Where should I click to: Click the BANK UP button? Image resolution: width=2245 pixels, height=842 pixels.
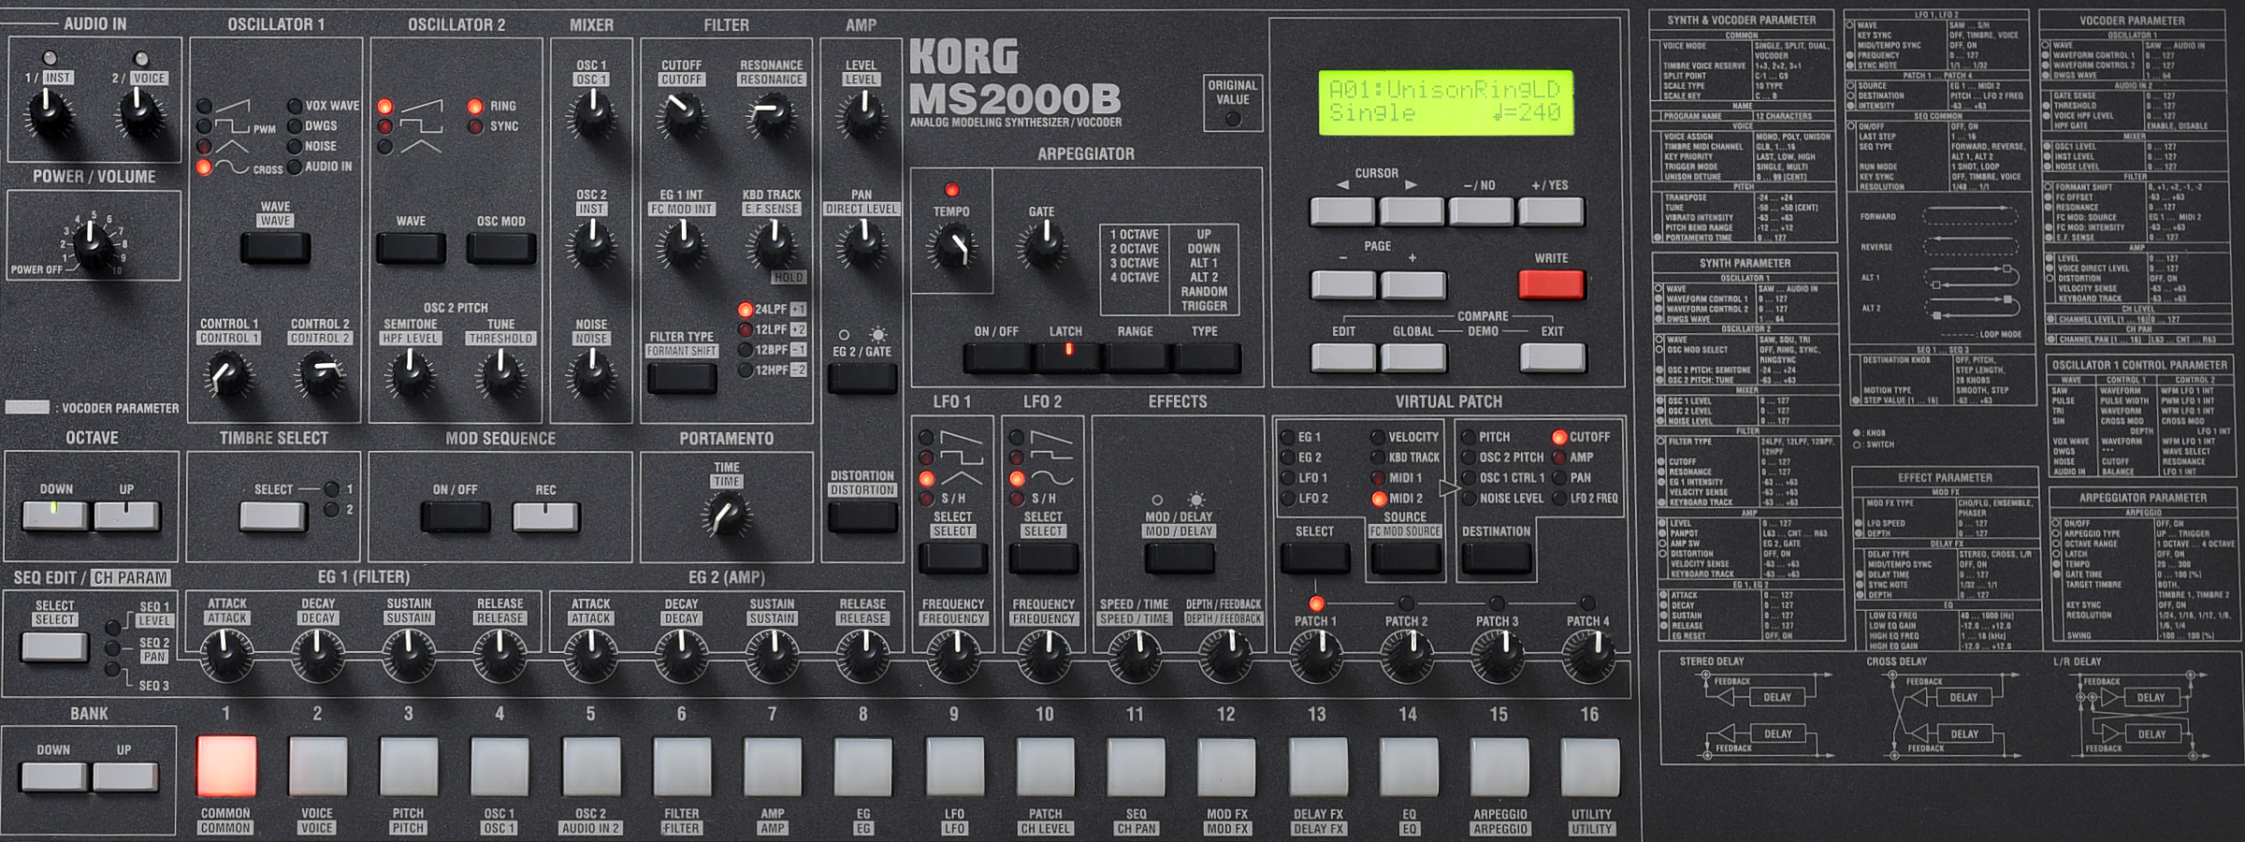coord(124,777)
